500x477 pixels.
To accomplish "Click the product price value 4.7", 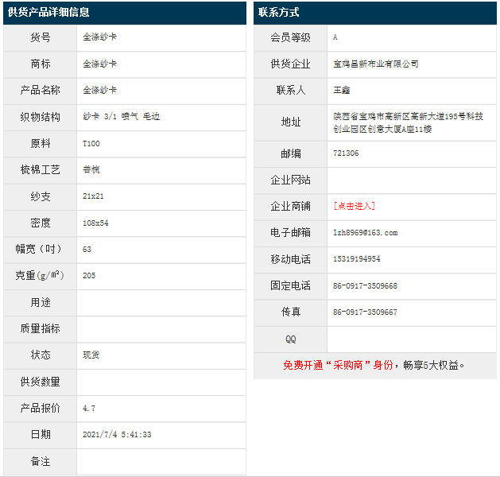I will pyautogui.click(x=89, y=409).
